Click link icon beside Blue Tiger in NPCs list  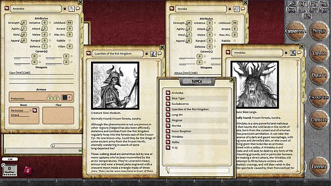(168, 98)
